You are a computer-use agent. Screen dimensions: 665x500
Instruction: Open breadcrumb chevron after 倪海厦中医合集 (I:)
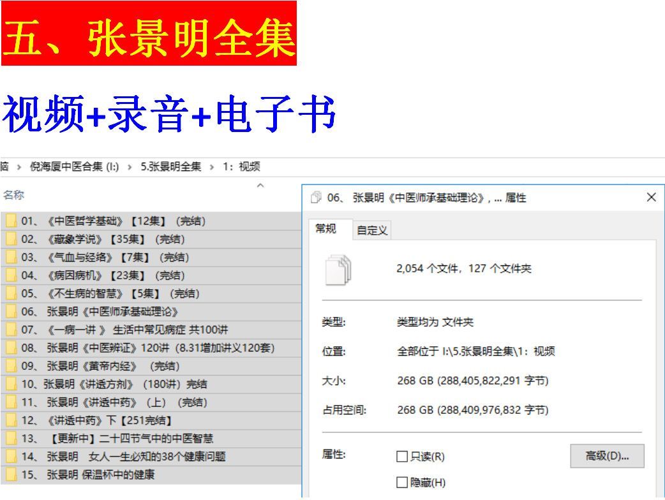130,167
